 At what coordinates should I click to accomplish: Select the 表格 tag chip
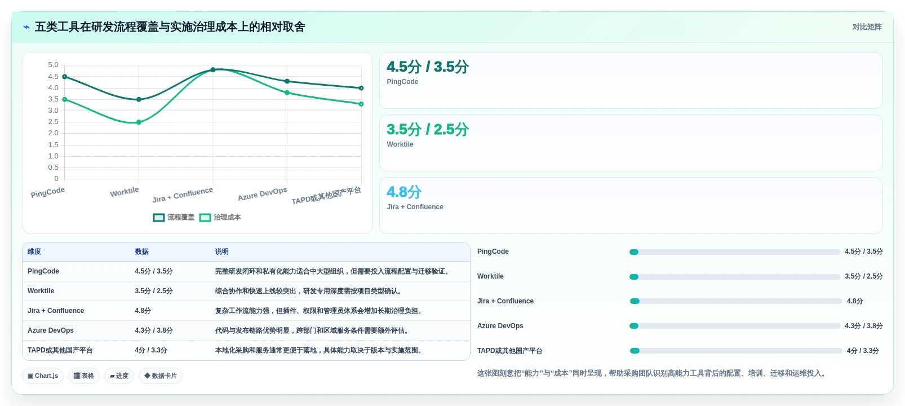(84, 376)
